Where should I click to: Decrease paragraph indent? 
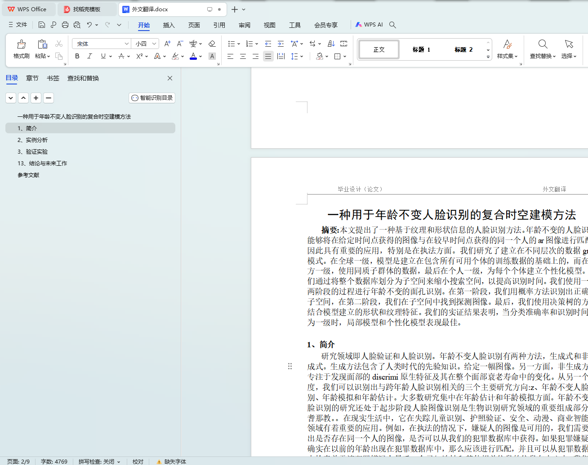[x=268, y=44]
